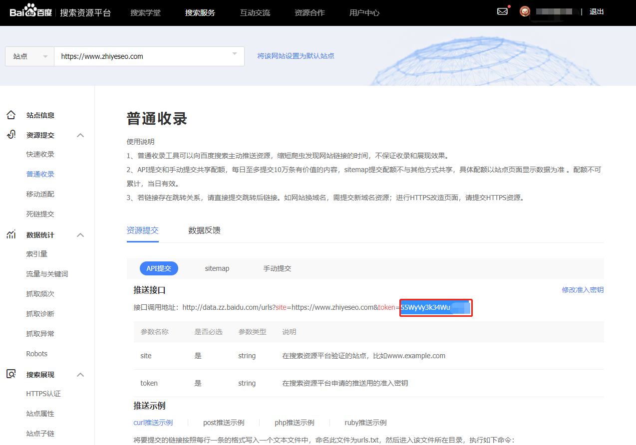Open the 站点 type dropdown

tap(29, 56)
